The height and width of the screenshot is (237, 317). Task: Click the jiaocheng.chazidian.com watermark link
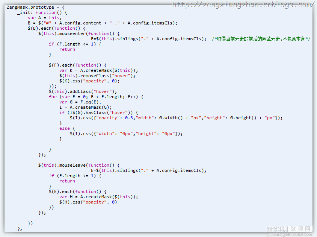tap(290, 235)
